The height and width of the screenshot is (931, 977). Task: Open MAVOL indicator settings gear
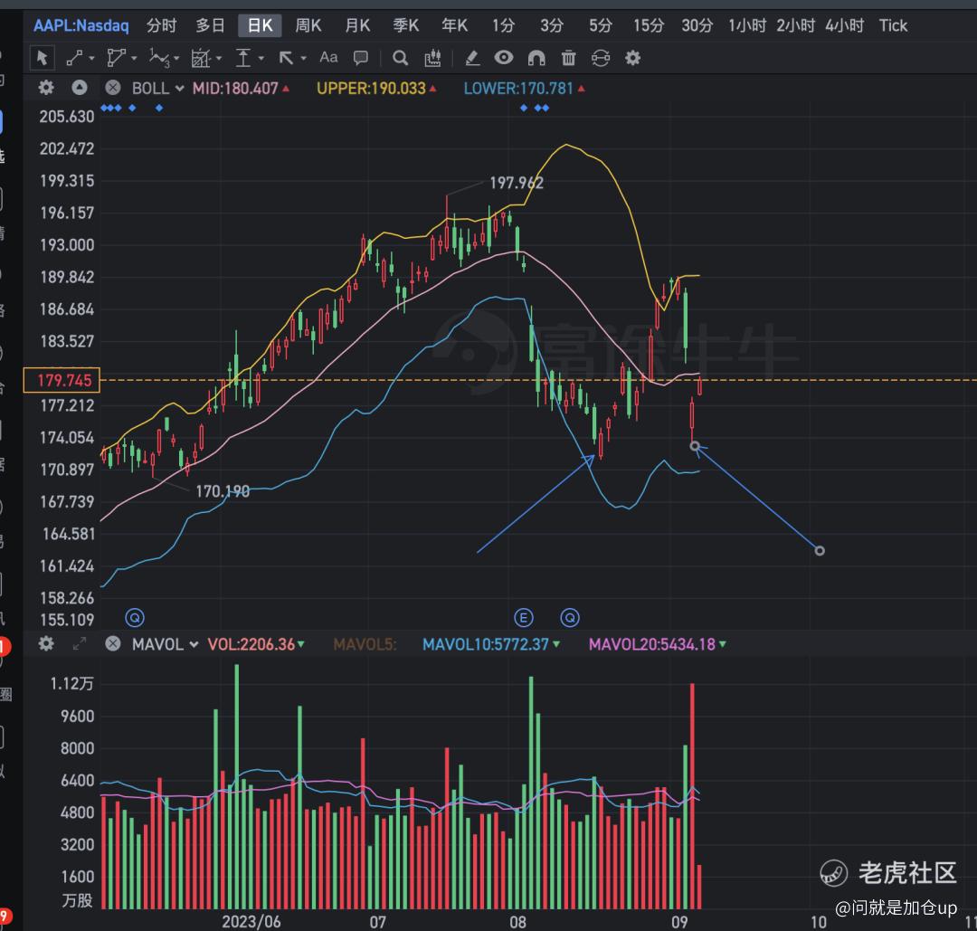click(46, 643)
